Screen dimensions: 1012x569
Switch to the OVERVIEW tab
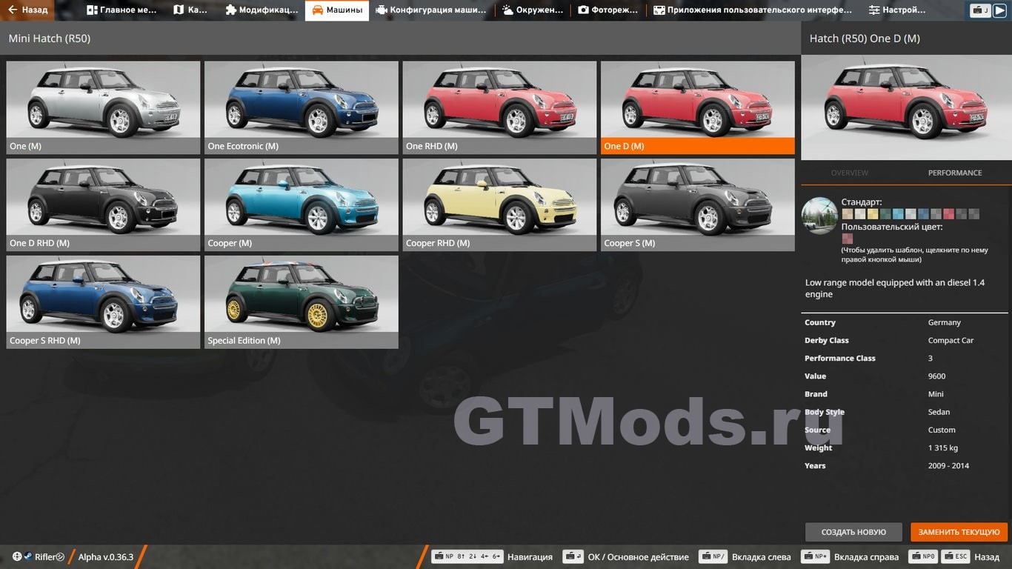click(850, 173)
